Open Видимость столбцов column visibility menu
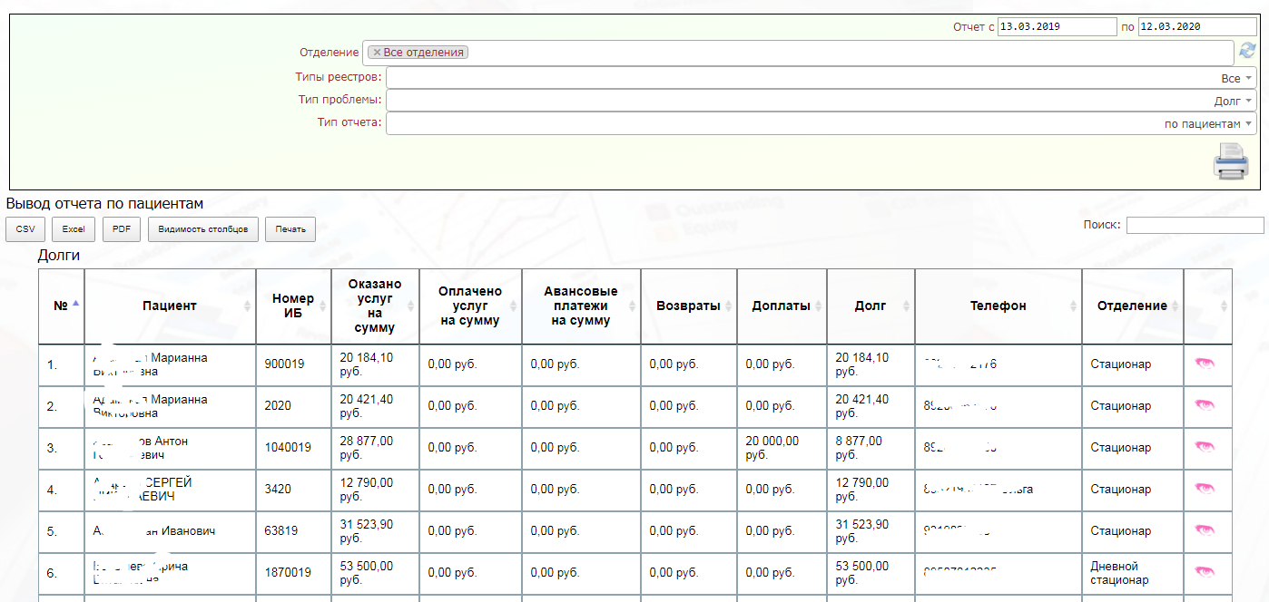Screen dimensions: 1269x602 click(x=202, y=229)
